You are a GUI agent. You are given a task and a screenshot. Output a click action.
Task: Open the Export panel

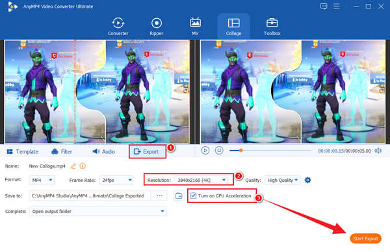148,151
